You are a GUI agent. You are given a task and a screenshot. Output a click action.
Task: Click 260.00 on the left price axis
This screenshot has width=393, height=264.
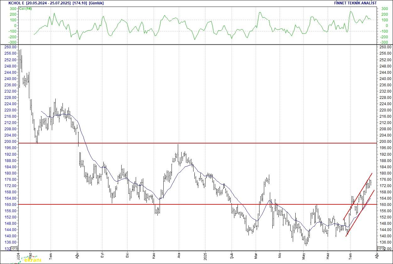click(x=11, y=47)
